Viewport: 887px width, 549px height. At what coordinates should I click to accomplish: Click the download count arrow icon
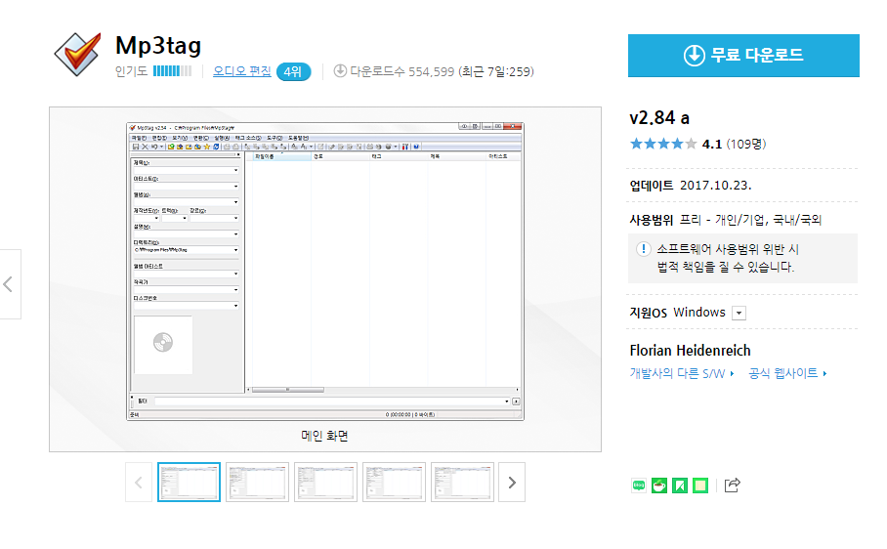340,71
